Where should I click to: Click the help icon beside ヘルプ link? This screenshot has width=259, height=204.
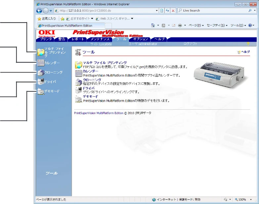pos(239,52)
